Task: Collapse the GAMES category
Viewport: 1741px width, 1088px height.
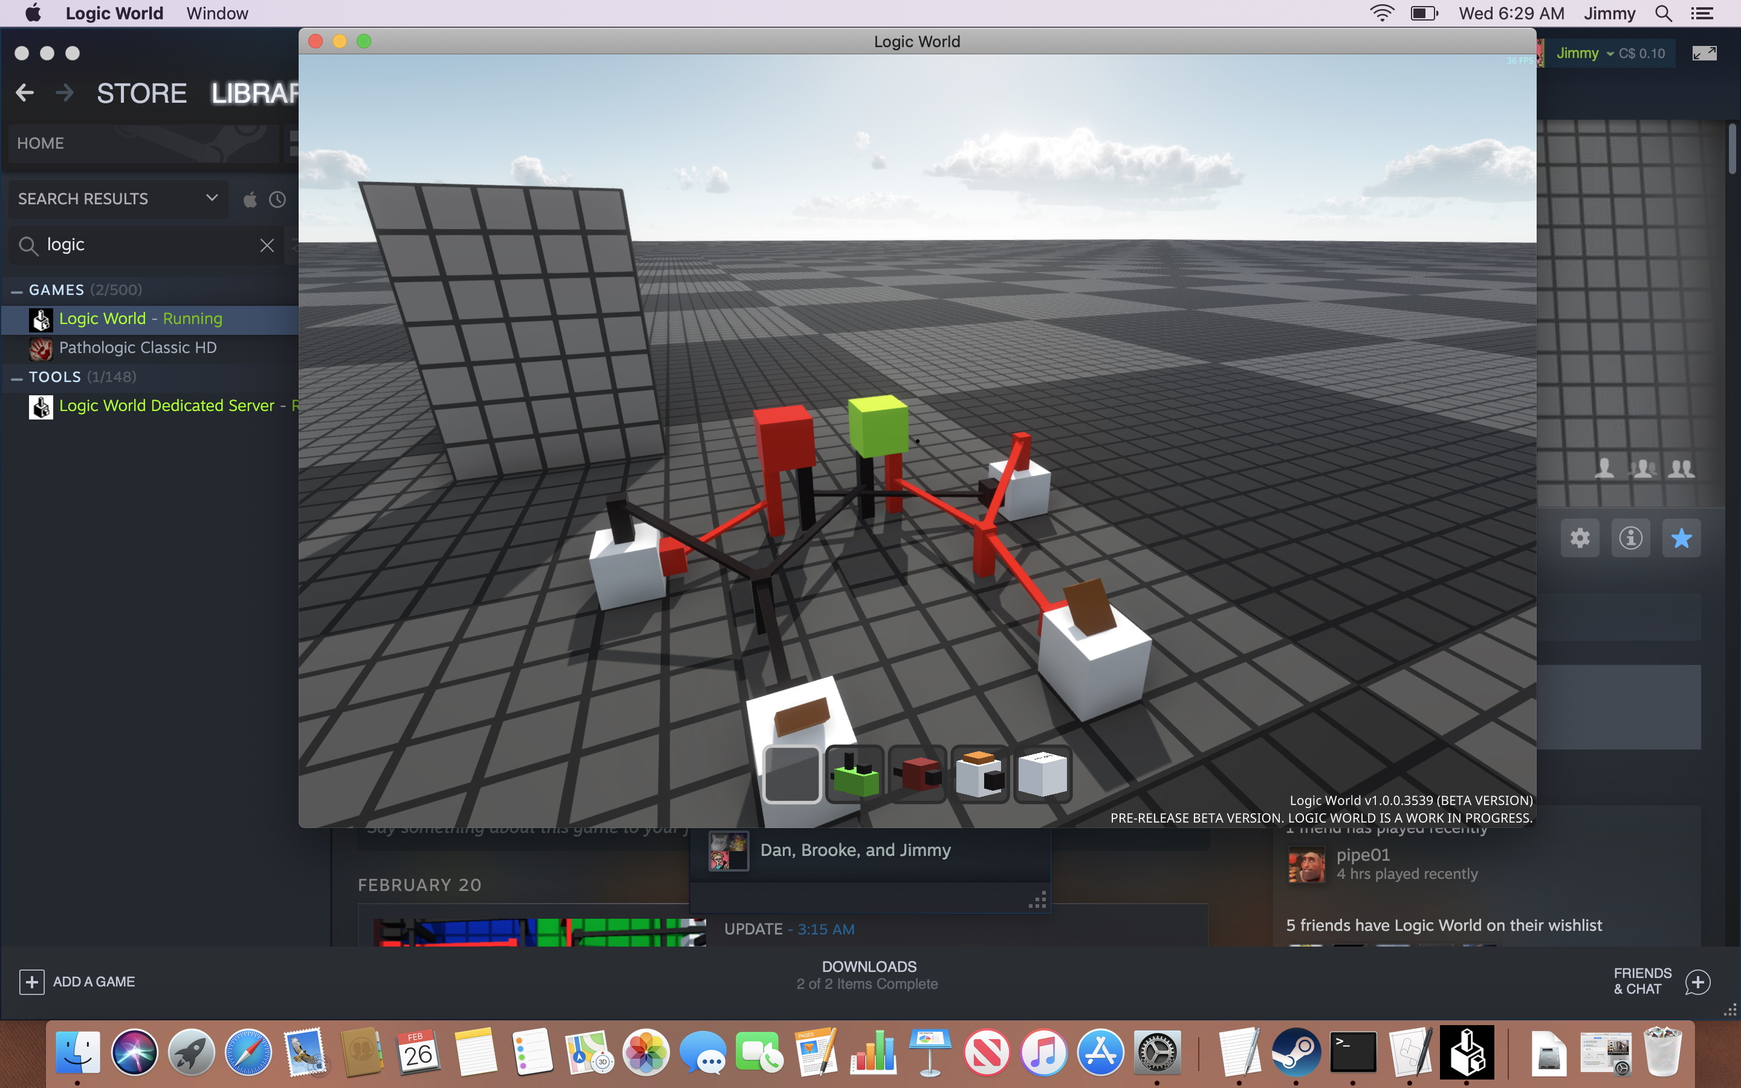Action: 16,291
